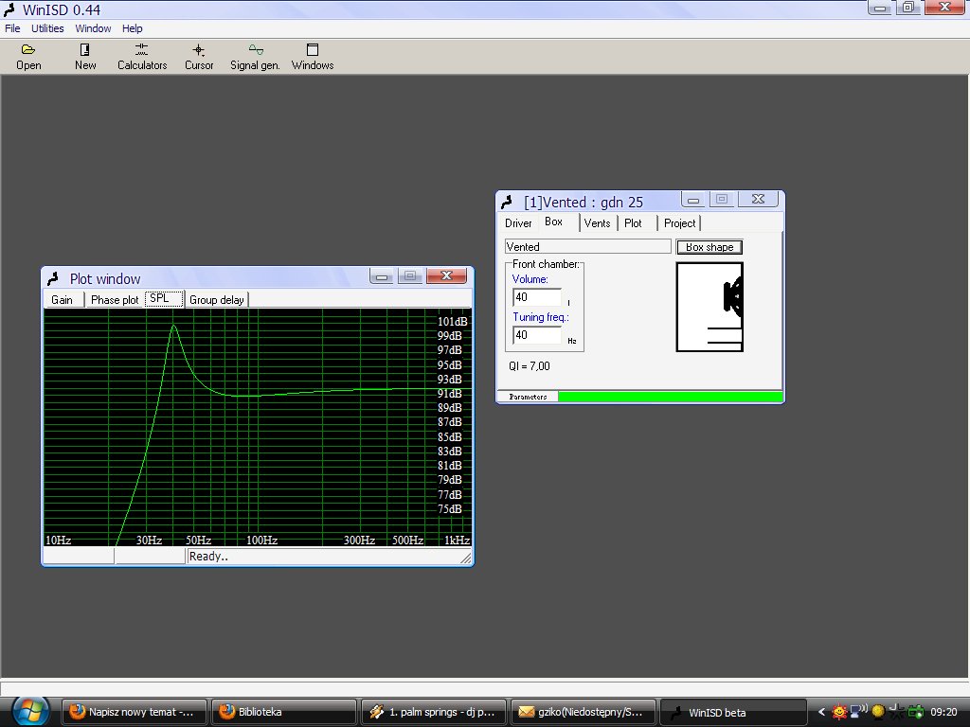Screen dimensions: 970x727
Task: Open the Calculators tool
Action: coord(142,57)
